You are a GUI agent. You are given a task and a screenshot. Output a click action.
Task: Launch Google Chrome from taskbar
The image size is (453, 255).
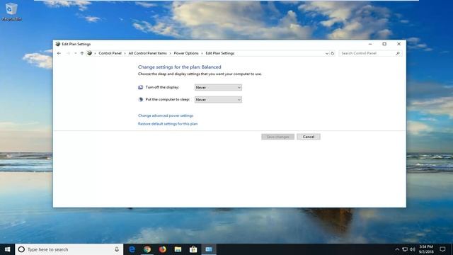click(x=147, y=249)
